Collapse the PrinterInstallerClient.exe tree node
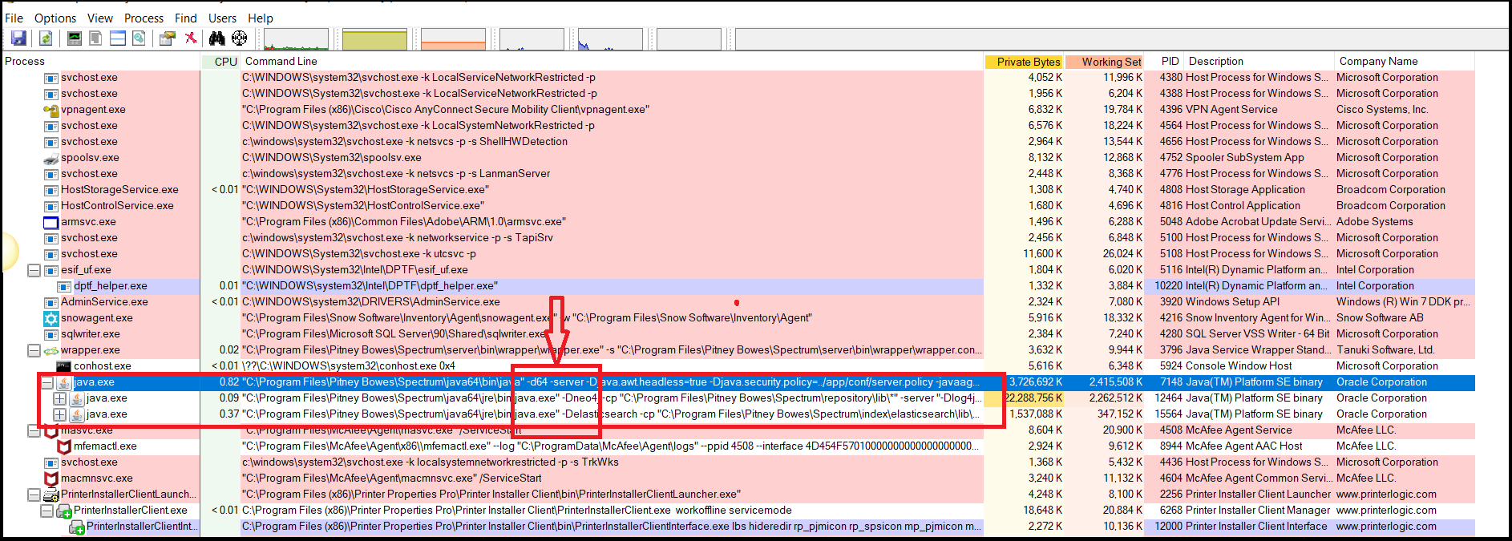 coord(46,511)
